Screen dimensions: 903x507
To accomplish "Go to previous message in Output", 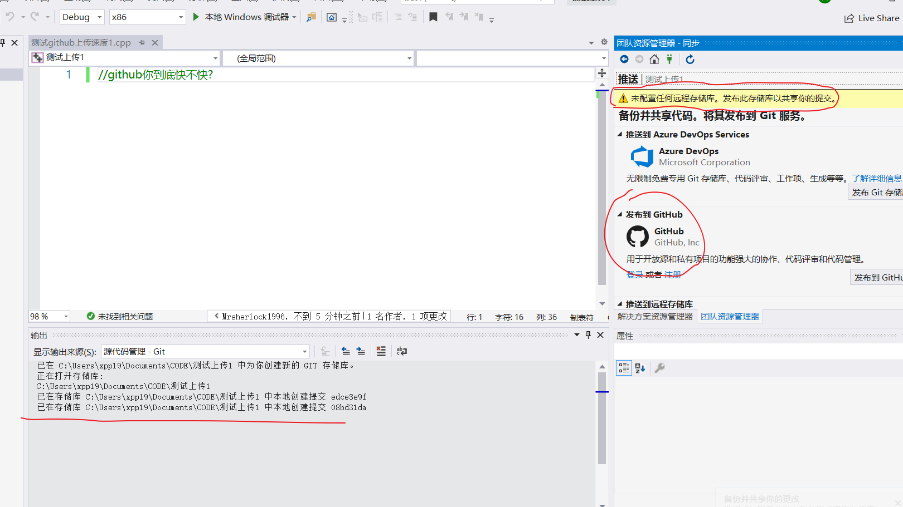I will tap(346, 351).
